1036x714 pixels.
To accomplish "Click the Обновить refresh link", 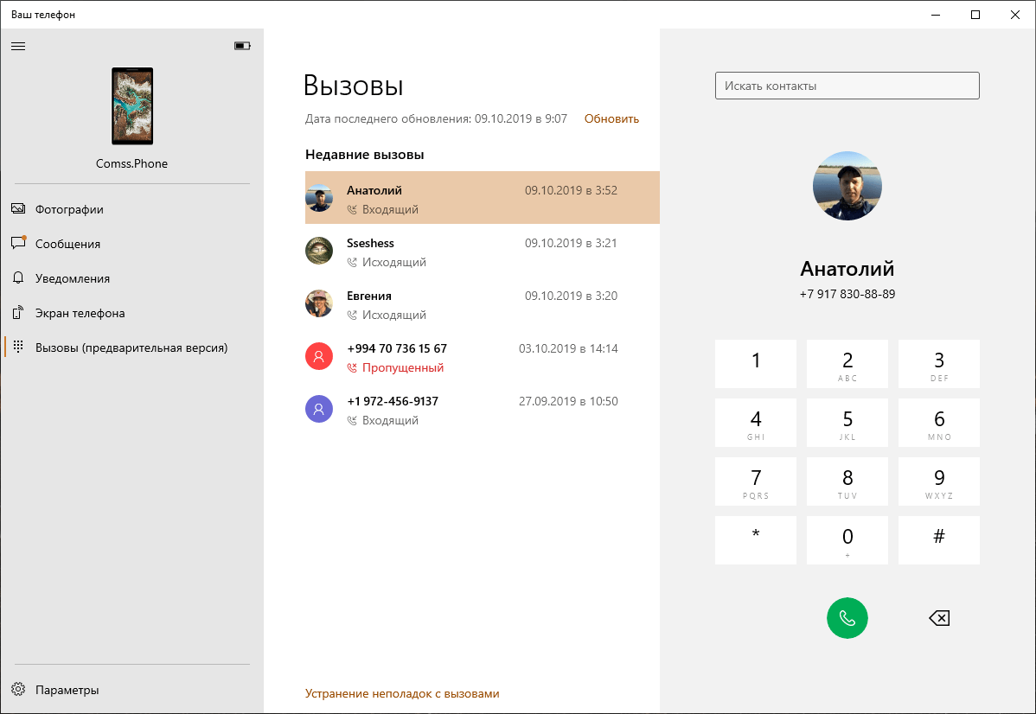I will coord(611,119).
